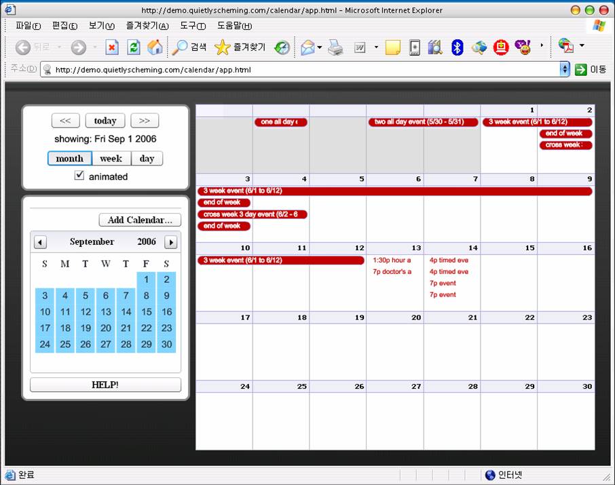Image resolution: width=615 pixels, height=485 pixels.
Task: Click the << previous period button
Action: 65,121
